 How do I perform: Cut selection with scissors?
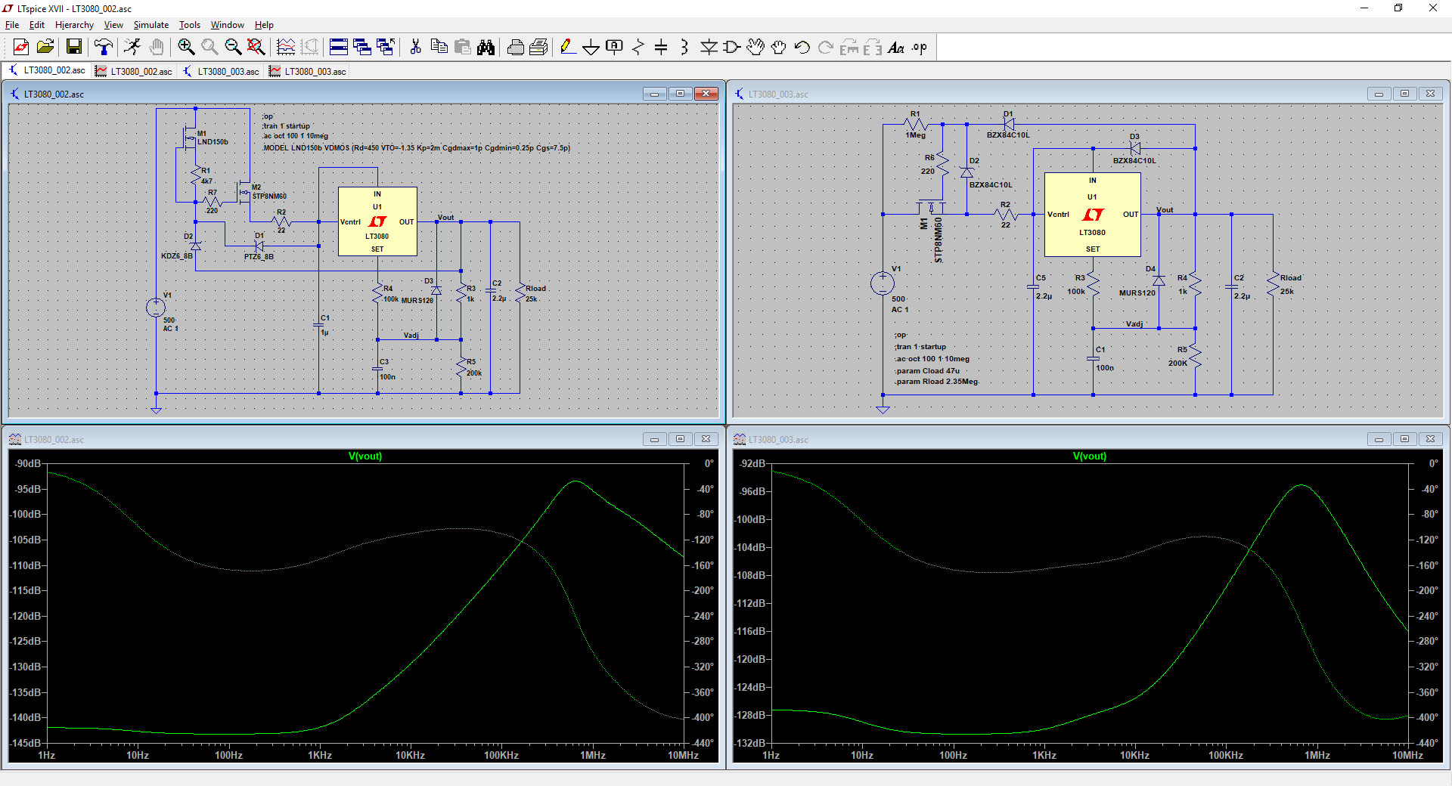click(415, 48)
